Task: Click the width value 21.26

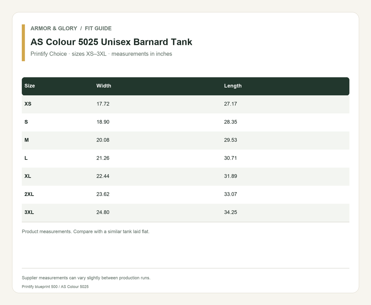Action: coord(103,158)
